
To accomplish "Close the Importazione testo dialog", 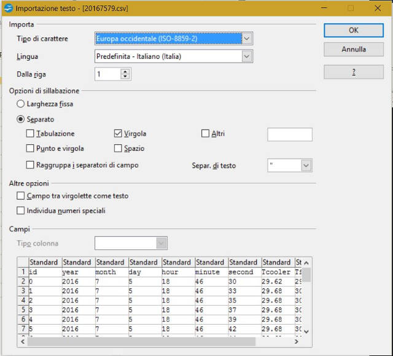I will [378, 8].
